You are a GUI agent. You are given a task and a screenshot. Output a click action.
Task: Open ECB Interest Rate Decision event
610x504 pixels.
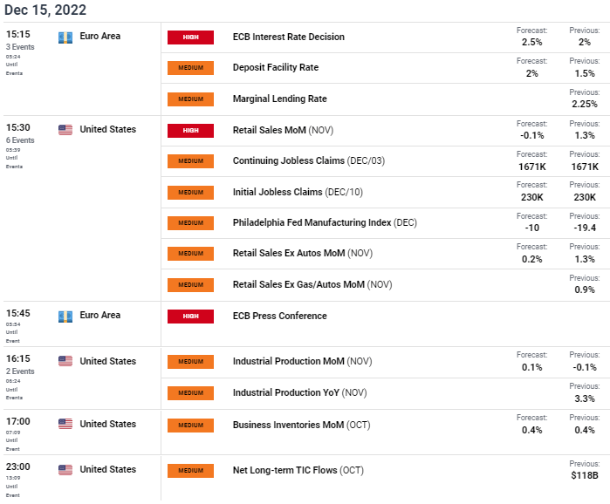pyautogui.click(x=289, y=37)
